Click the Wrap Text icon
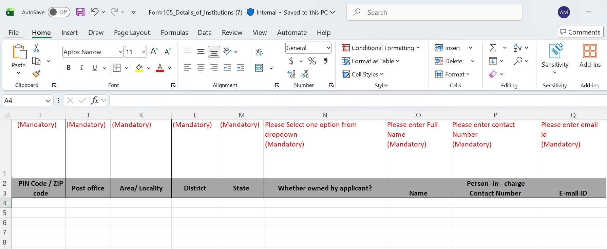The width and height of the screenshot is (607, 249). click(x=260, y=51)
